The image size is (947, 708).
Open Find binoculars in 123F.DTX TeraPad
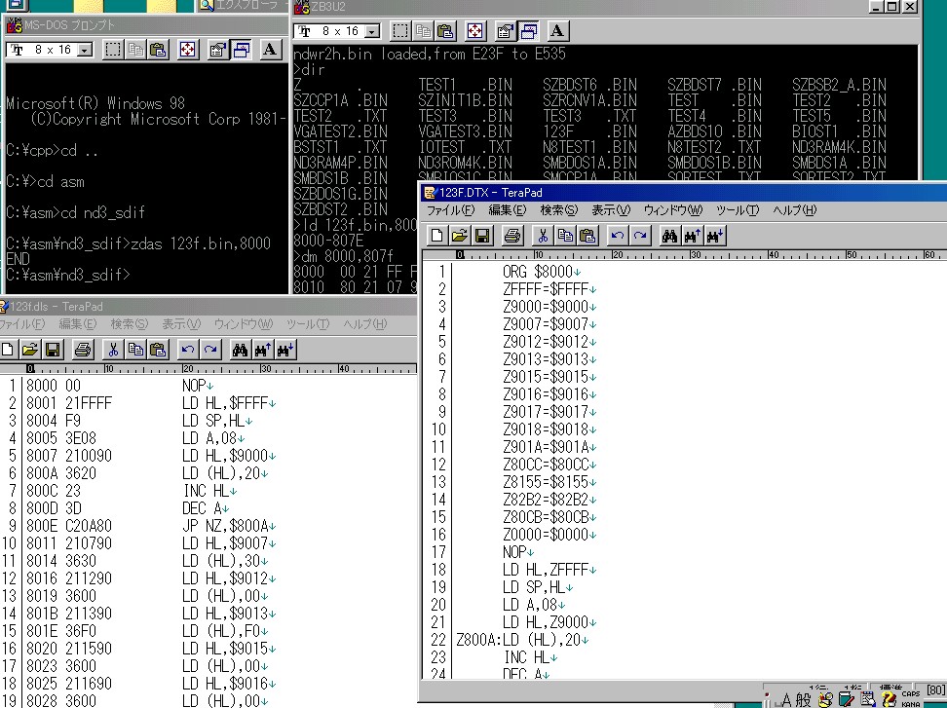669,236
